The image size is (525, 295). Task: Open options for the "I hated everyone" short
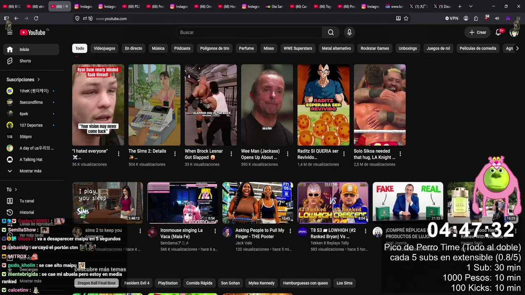(119, 154)
